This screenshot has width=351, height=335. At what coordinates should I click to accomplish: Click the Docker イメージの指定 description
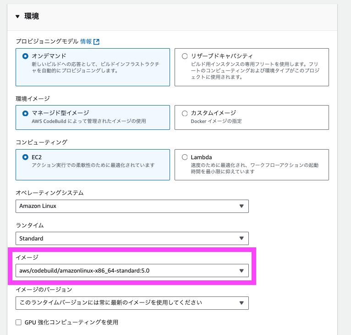216,121
